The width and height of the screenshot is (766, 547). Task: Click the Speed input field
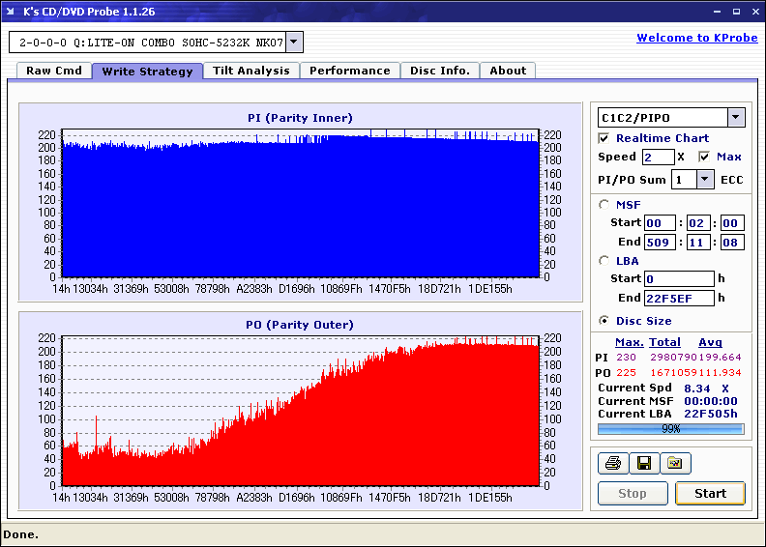658,157
